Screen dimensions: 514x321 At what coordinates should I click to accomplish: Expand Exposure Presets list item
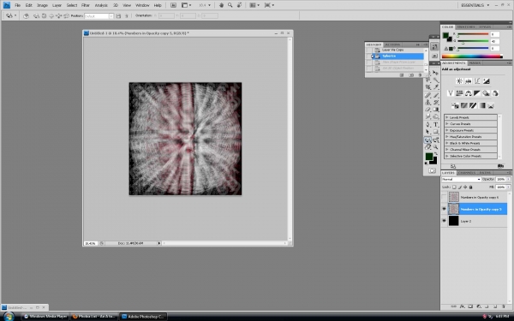[447, 130]
